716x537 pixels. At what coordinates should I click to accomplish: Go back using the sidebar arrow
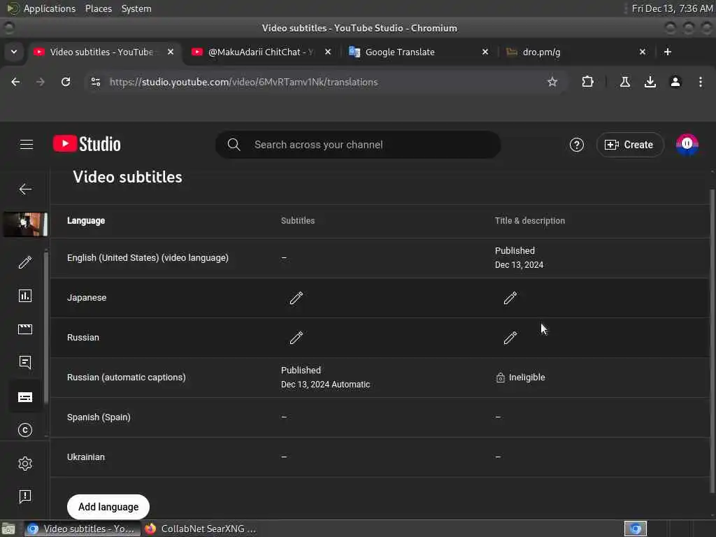(x=26, y=189)
